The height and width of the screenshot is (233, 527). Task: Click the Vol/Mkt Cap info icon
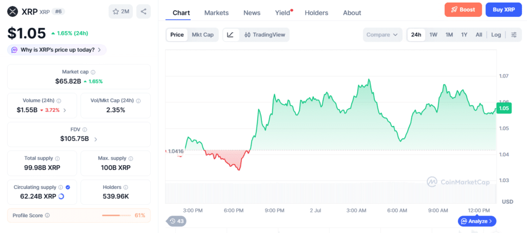point(138,101)
